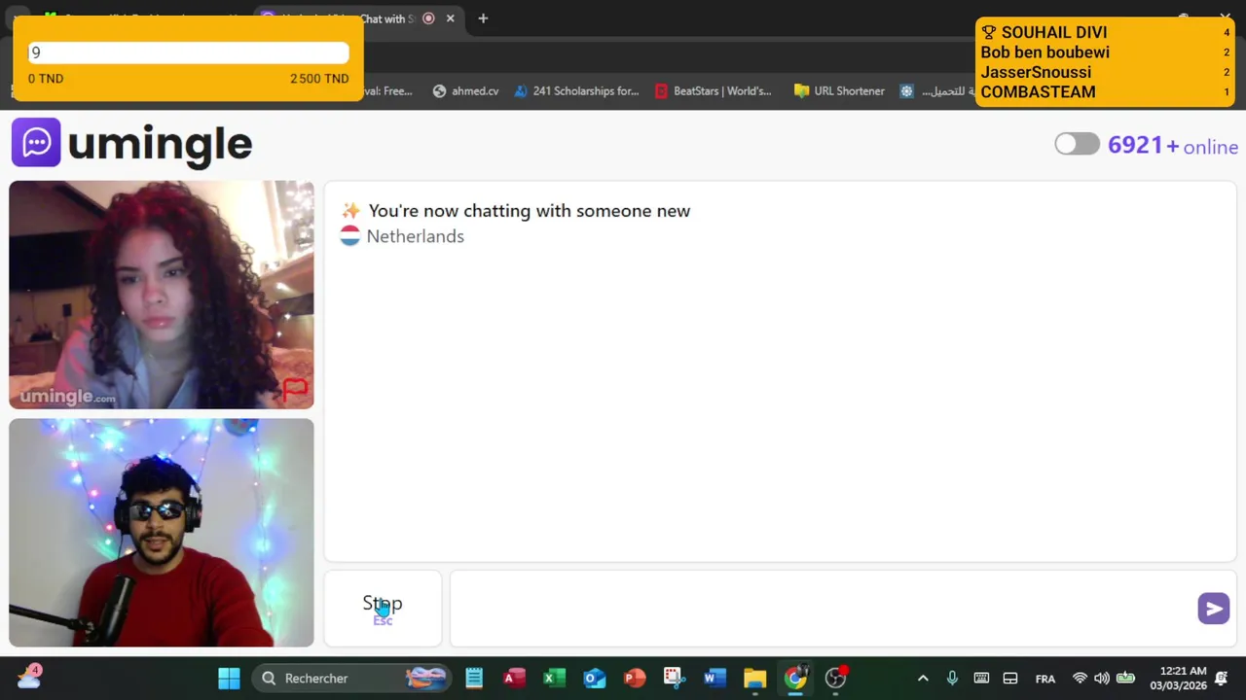Click the umingle logo icon
1246x700 pixels.
tap(36, 143)
